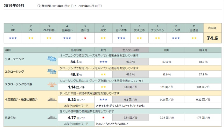Select the 2 CL column header
This screenshot has width=224, height=127.
[x=31, y=28]
